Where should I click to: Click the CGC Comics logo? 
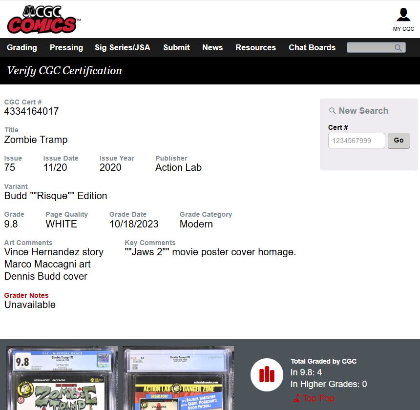[44, 19]
